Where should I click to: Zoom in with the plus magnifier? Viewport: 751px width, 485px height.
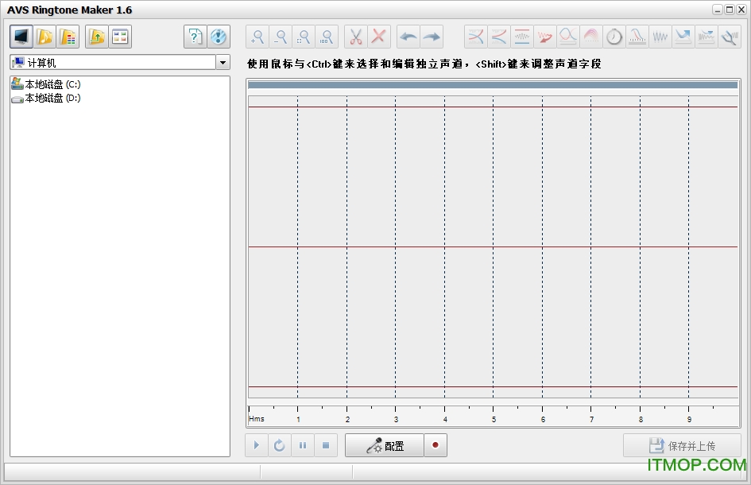click(x=257, y=37)
